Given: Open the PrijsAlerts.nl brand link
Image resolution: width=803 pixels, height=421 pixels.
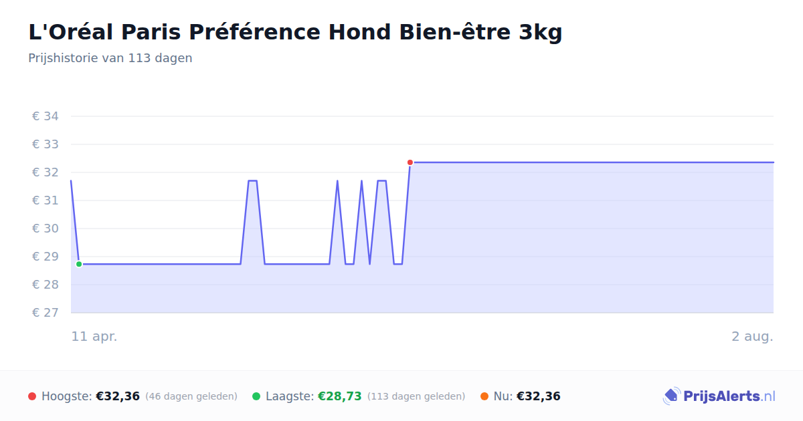Looking at the screenshot, I should [x=719, y=396].
